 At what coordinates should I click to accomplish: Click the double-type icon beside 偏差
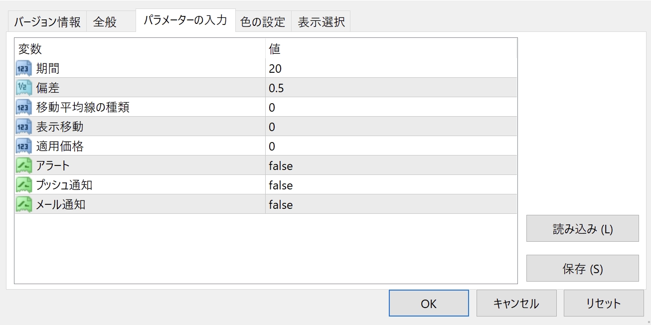pyautogui.click(x=23, y=88)
